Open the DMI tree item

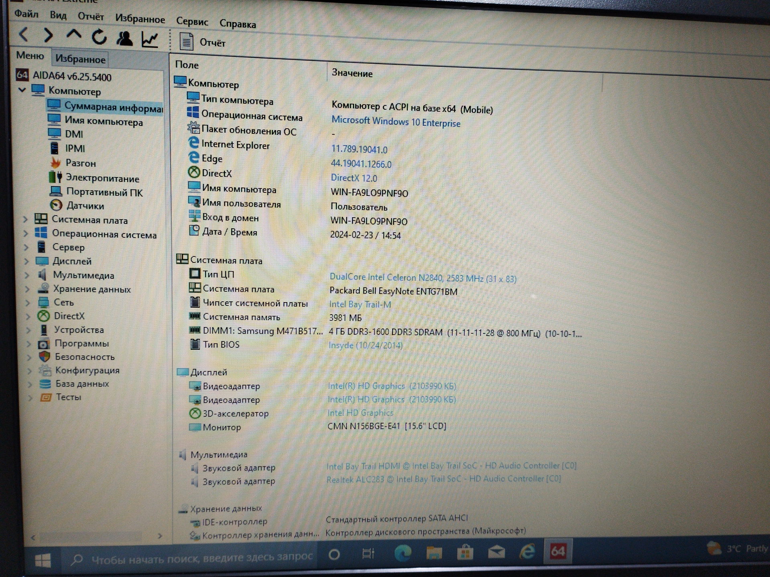click(x=65, y=134)
